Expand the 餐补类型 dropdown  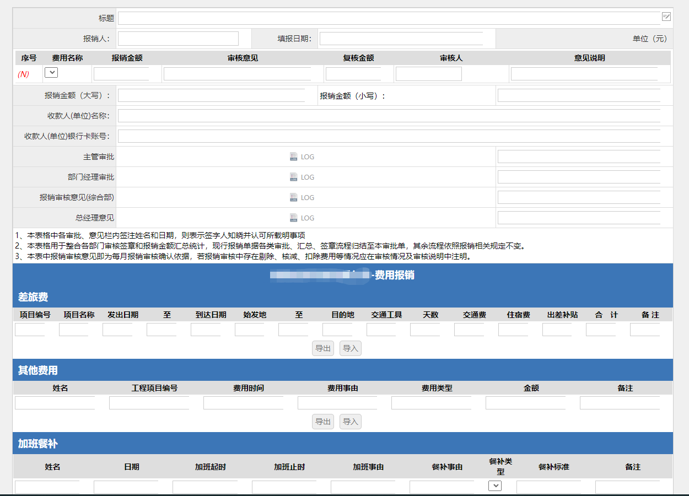[x=495, y=486]
